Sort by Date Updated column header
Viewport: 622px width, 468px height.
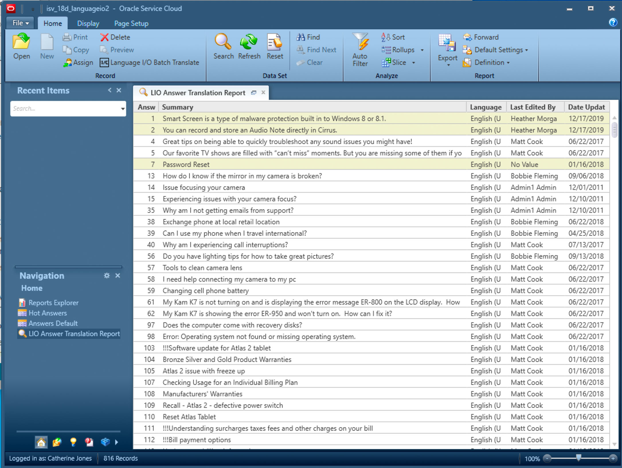(586, 107)
